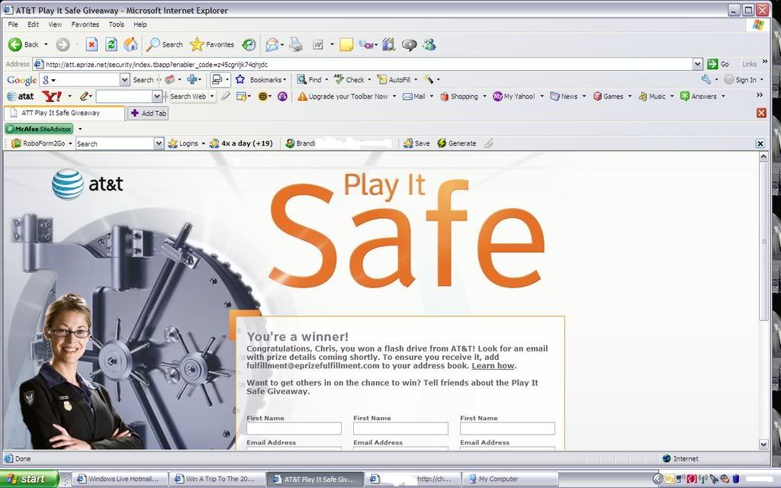Screen dimensions: 781x488
Task: Click the Home icon in the browser toolbar
Action: pyautogui.click(x=130, y=44)
